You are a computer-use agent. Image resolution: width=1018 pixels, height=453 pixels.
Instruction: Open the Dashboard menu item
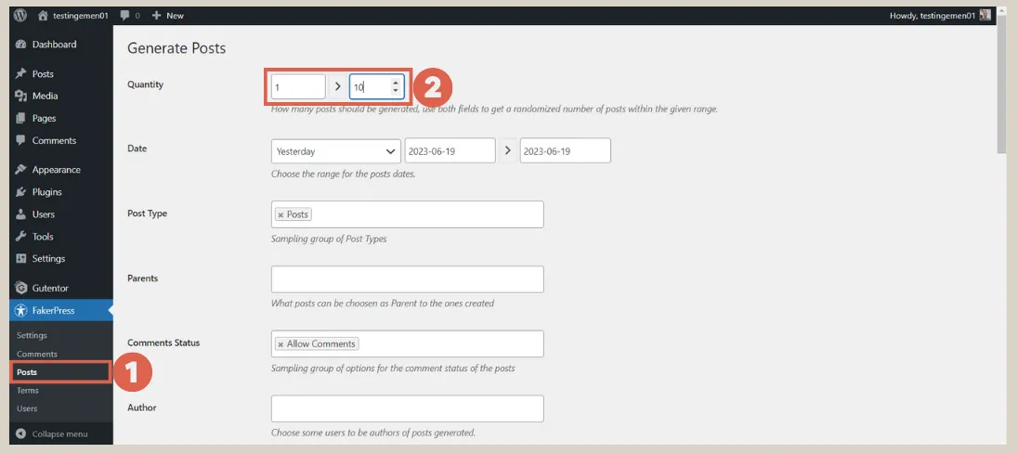[57, 45]
